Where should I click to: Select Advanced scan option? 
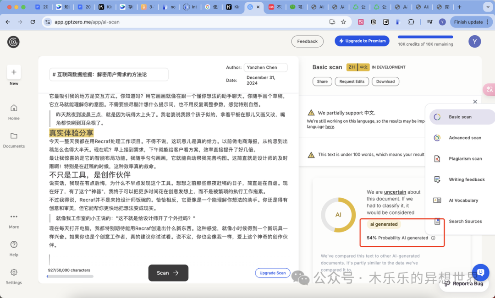pyautogui.click(x=465, y=138)
